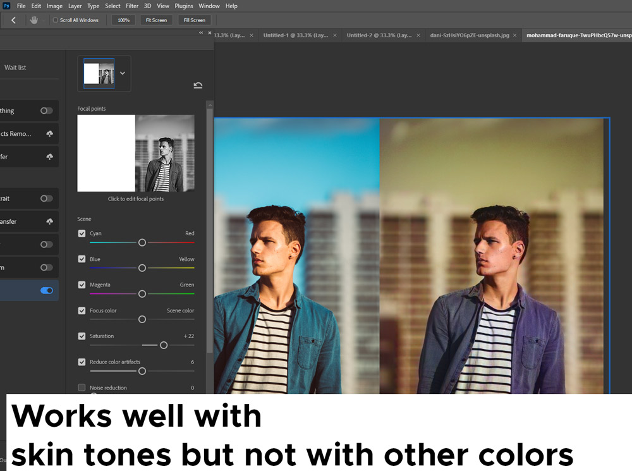This screenshot has height=471, width=632.
Task: Open the Plugins menu
Action: (x=184, y=6)
